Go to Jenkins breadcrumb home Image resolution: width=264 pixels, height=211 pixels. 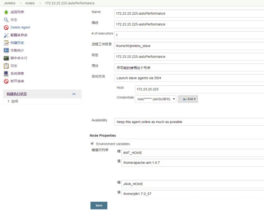10,3
